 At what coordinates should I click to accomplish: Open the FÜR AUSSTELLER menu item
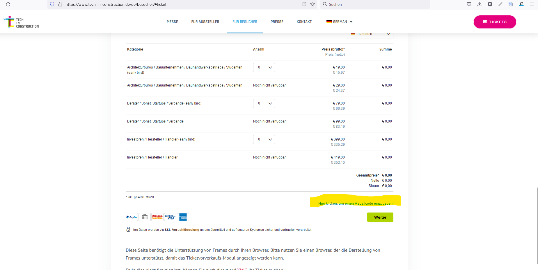[205, 22]
